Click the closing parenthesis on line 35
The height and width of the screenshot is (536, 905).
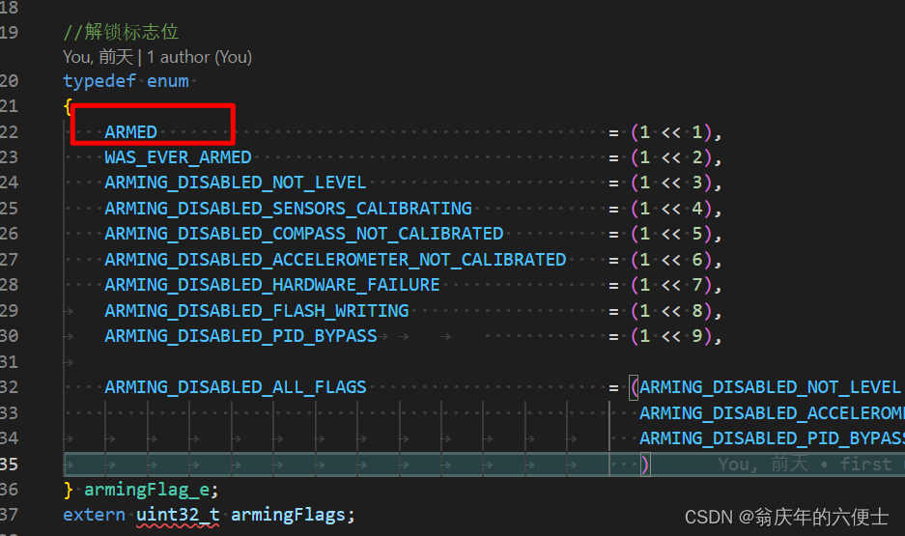pyautogui.click(x=644, y=465)
